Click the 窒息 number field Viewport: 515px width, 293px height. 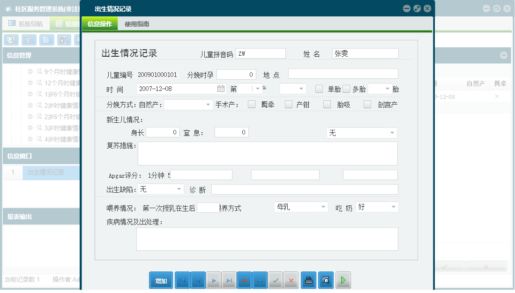[231, 132]
